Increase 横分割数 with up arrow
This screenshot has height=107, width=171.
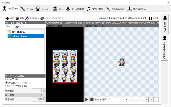pyautogui.click(x=44, y=90)
